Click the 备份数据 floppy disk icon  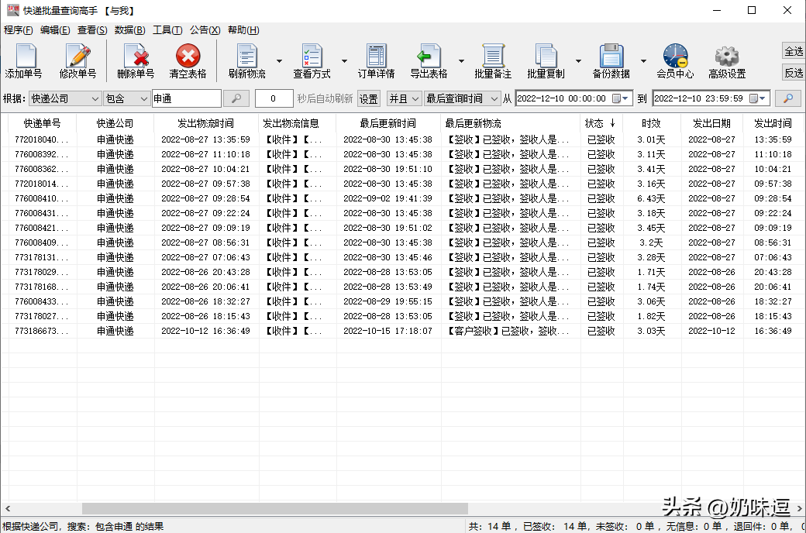coord(611,56)
